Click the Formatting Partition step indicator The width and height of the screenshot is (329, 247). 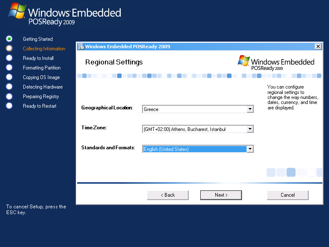[9, 67]
